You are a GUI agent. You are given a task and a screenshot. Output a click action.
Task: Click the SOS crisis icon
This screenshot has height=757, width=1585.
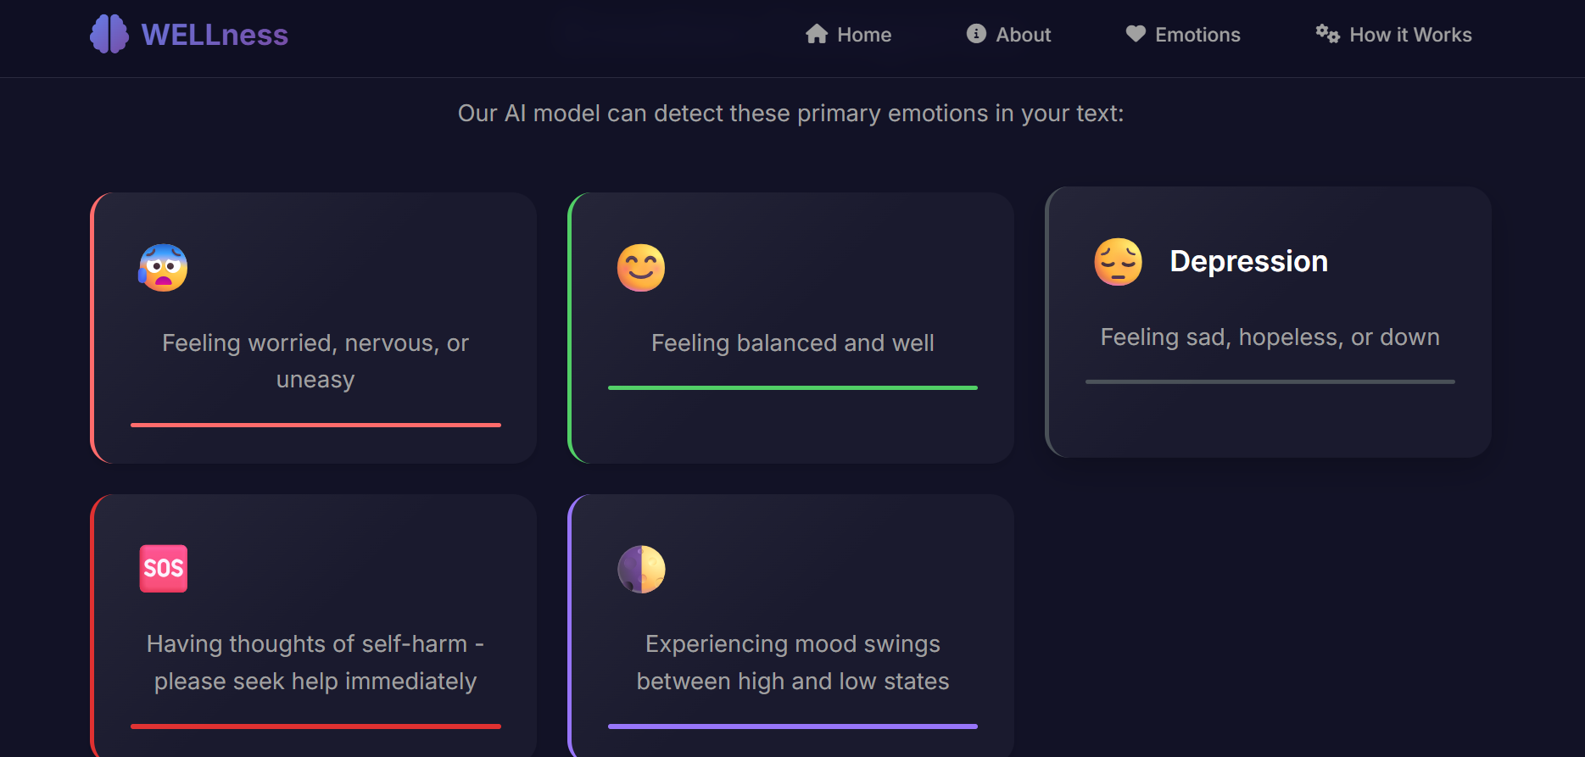click(163, 568)
